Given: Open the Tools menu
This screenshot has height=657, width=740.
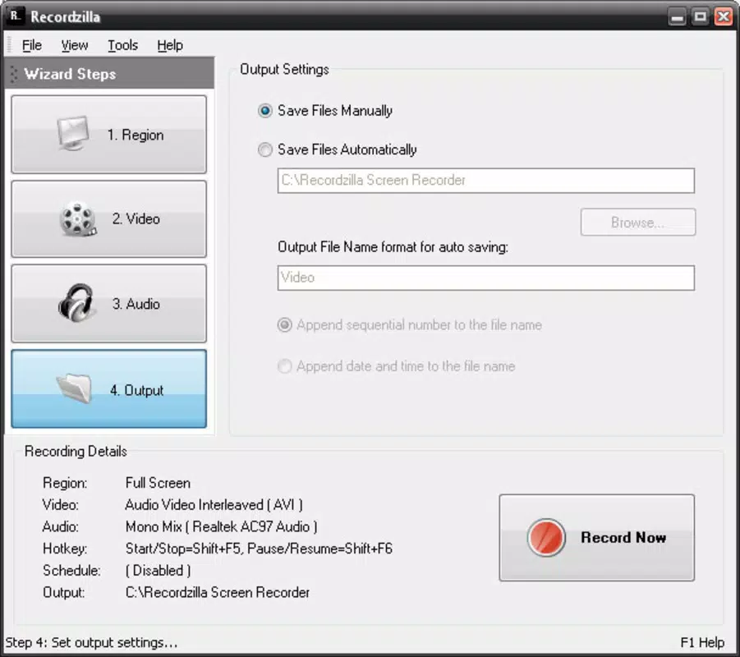Looking at the screenshot, I should (122, 45).
